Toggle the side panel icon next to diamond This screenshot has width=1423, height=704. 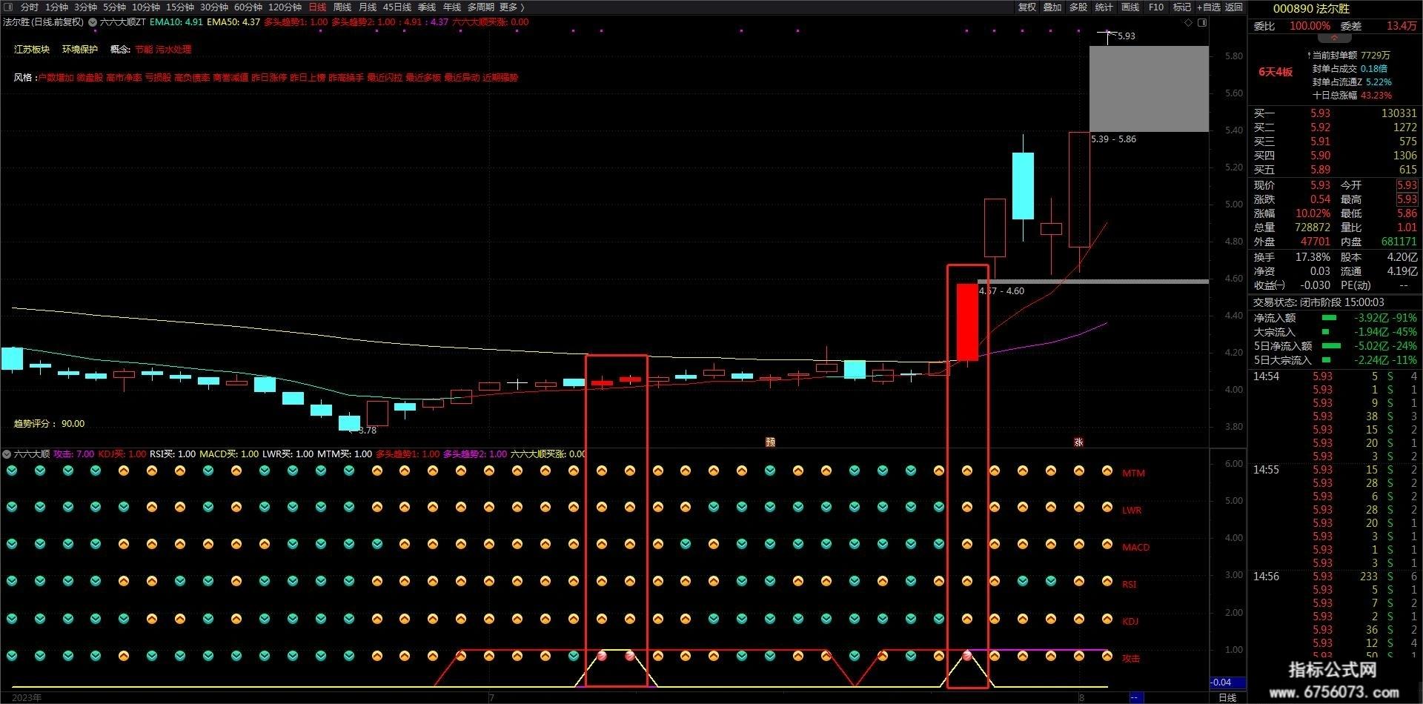click(x=1202, y=22)
